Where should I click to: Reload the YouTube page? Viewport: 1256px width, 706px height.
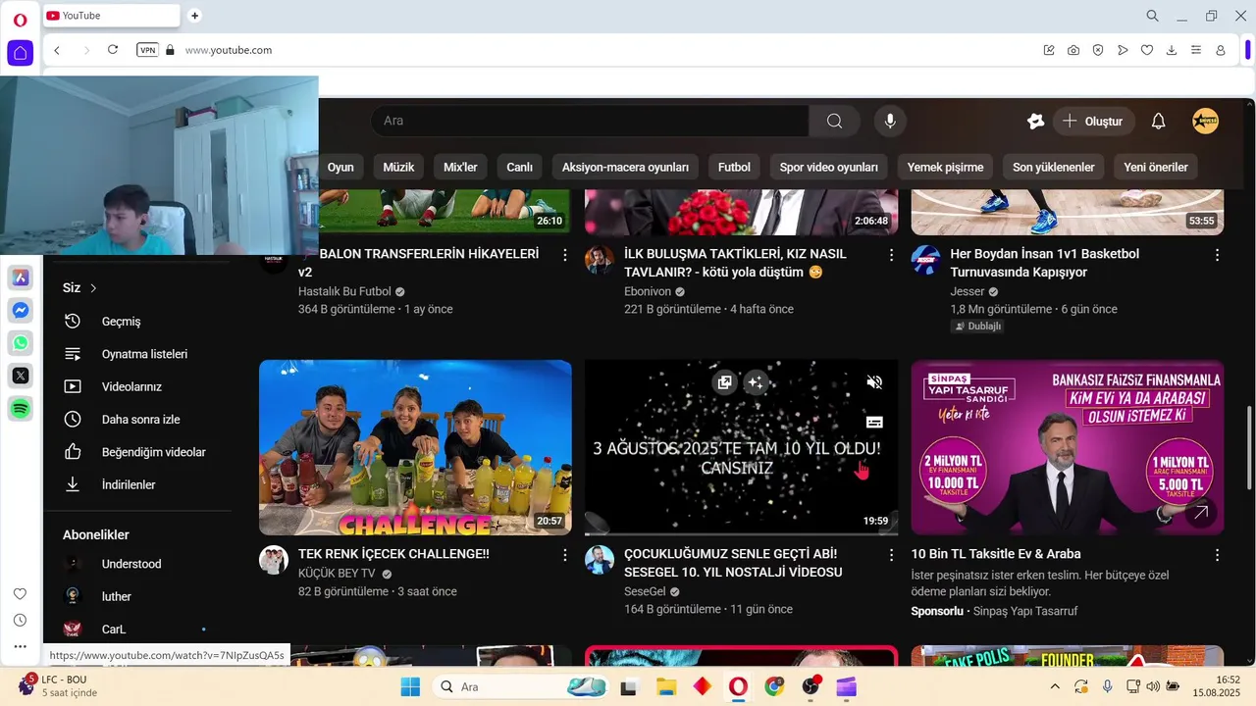coord(113,50)
